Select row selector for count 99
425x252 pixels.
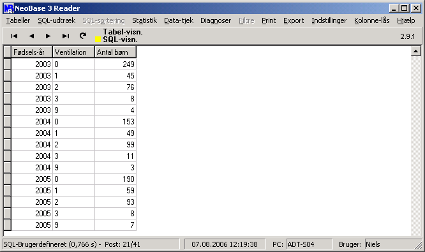coord(7,145)
